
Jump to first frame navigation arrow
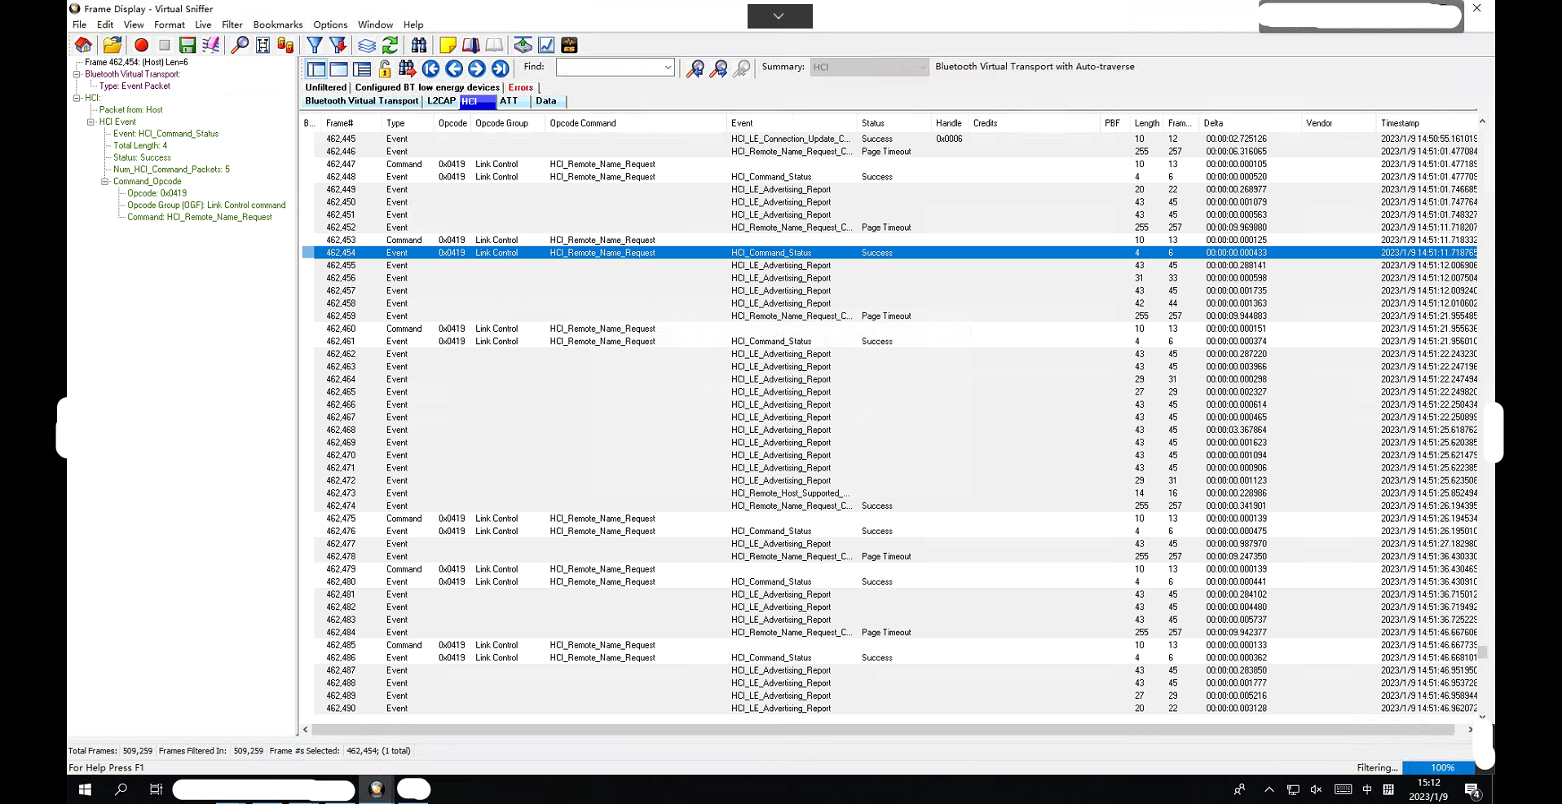(432, 68)
